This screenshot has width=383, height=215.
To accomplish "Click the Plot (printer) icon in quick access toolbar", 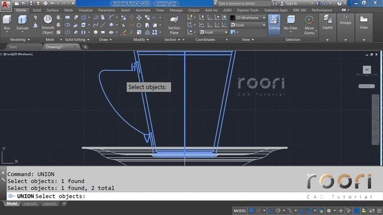I will (45, 3).
